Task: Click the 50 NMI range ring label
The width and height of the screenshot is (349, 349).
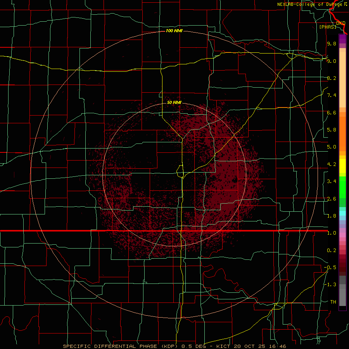Action: tap(174, 102)
